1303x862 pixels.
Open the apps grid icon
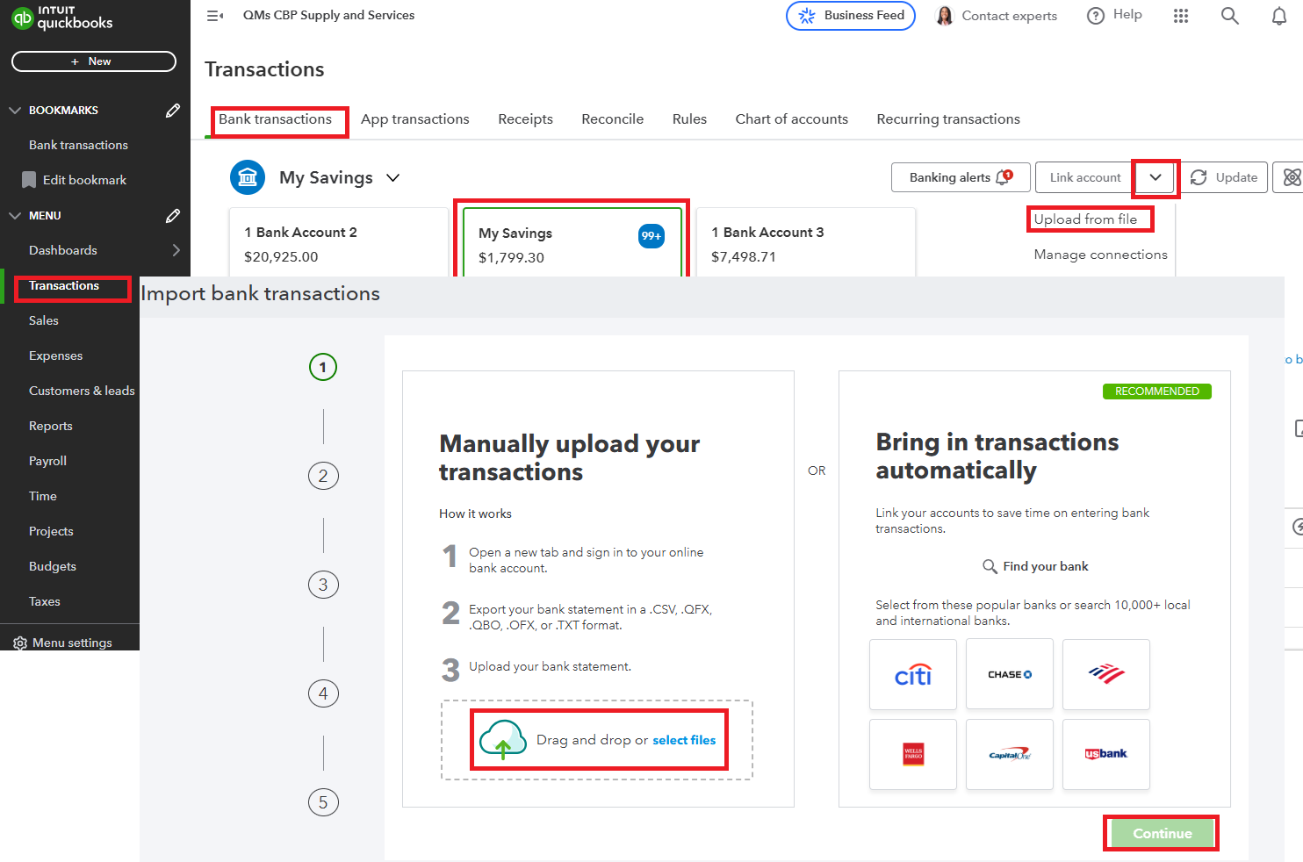1181,15
